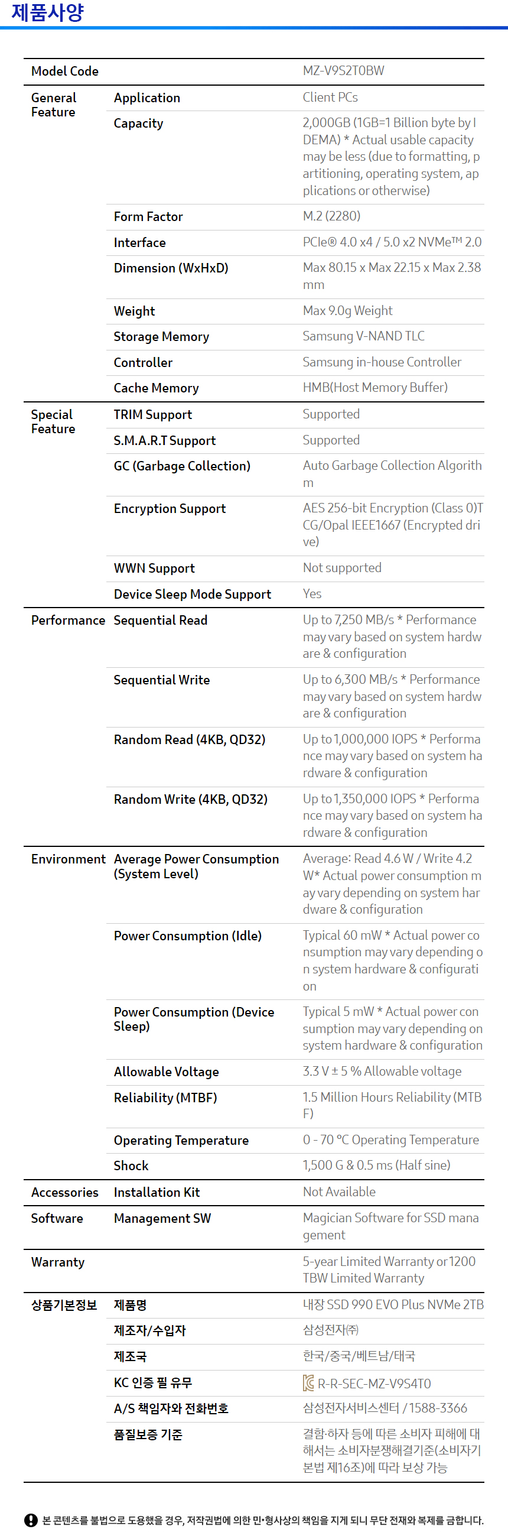The width and height of the screenshot is (508, 1539).
Task: Click the KC number R-R-SEC-MZ-V9S4T0
Action: tap(375, 1384)
